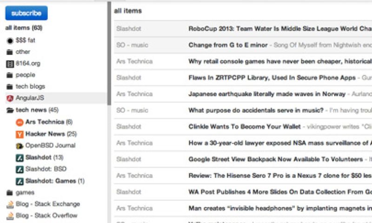Open 'Change from G to E minor' item

point(228,45)
